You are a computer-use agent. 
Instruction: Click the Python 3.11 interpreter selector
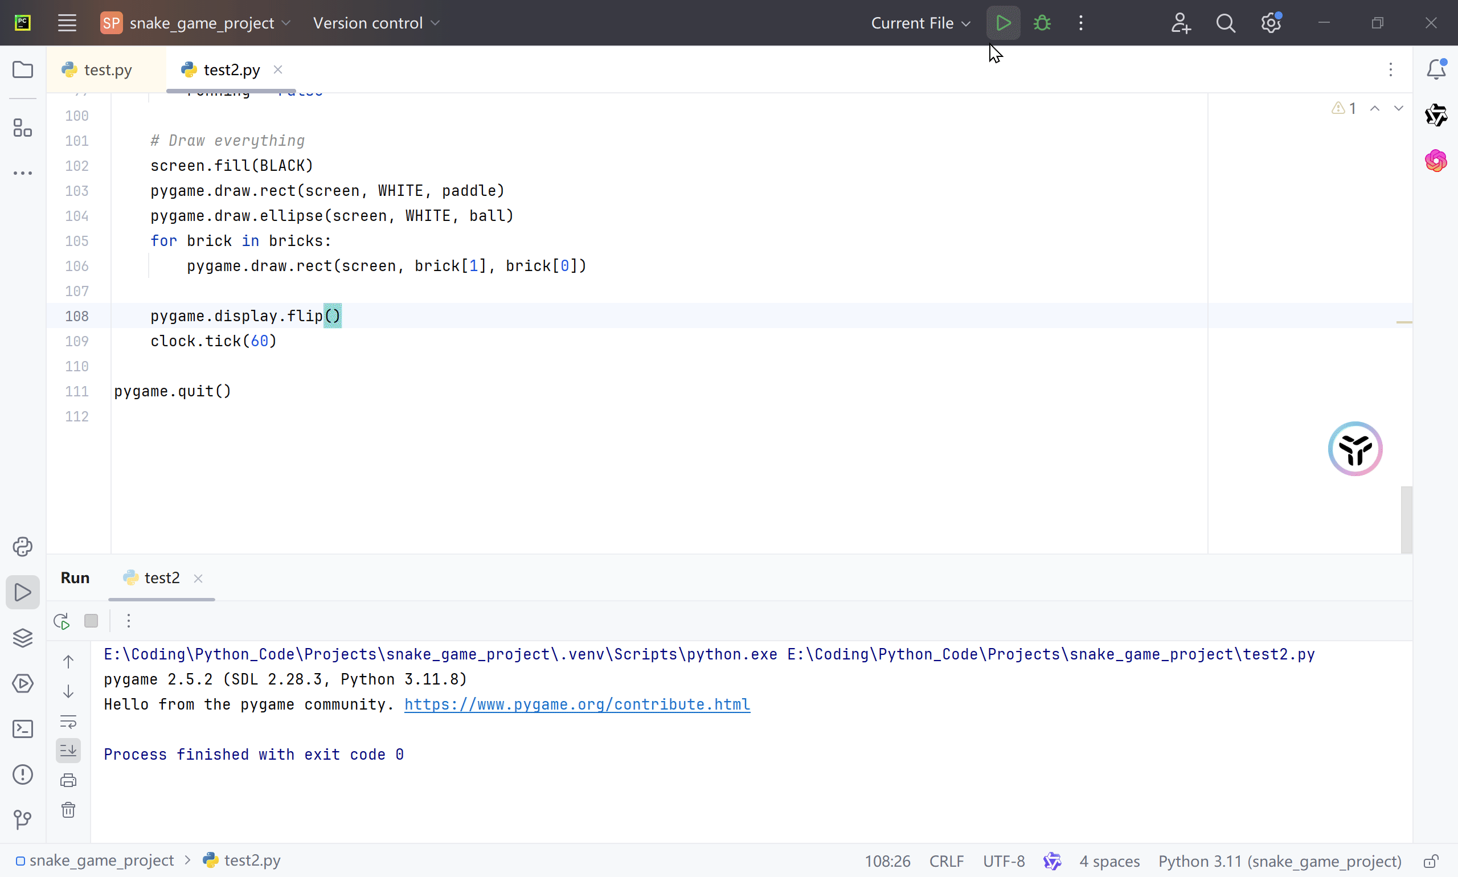coord(1280,861)
